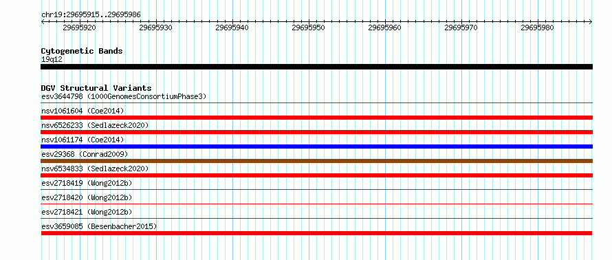Click ruler position 29695980
Viewport: 612px width, 260px height.
click(538, 28)
